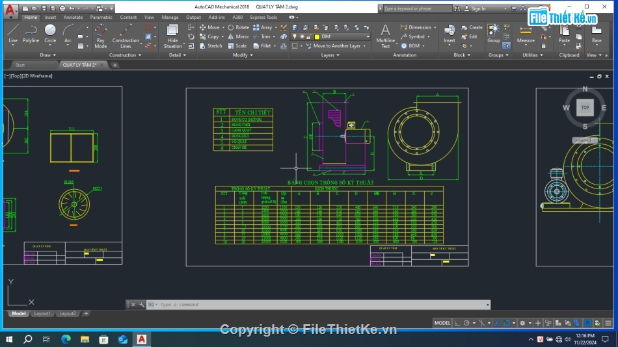The width and height of the screenshot is (618, 347).
Task: Open the Express Tools ribbon tab
Action: pos(263,18)
